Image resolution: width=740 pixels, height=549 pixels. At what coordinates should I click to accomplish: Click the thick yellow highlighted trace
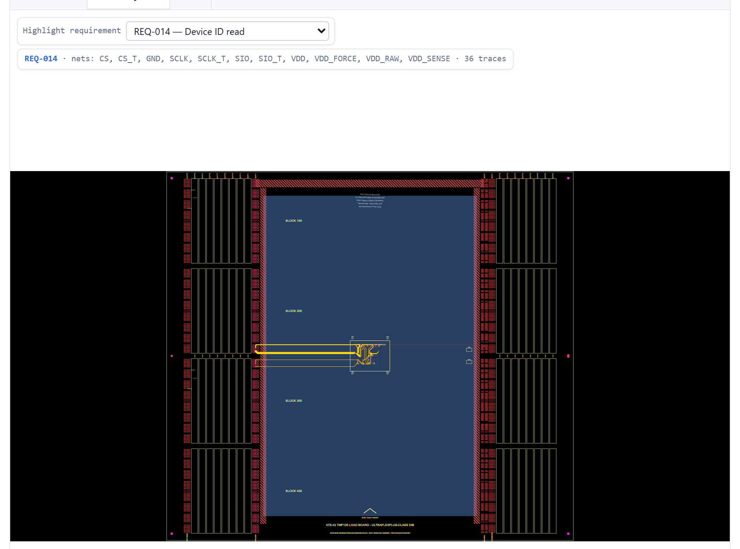[x=305, y=353]
